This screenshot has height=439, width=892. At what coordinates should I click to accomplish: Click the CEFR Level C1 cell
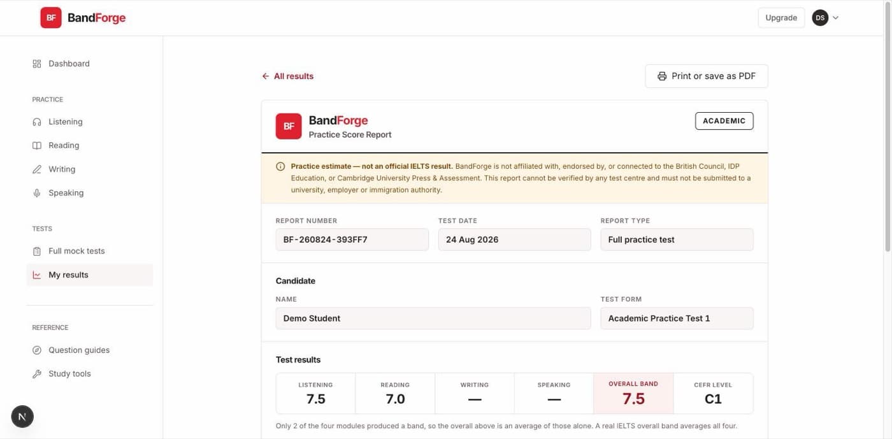(713, 394)
